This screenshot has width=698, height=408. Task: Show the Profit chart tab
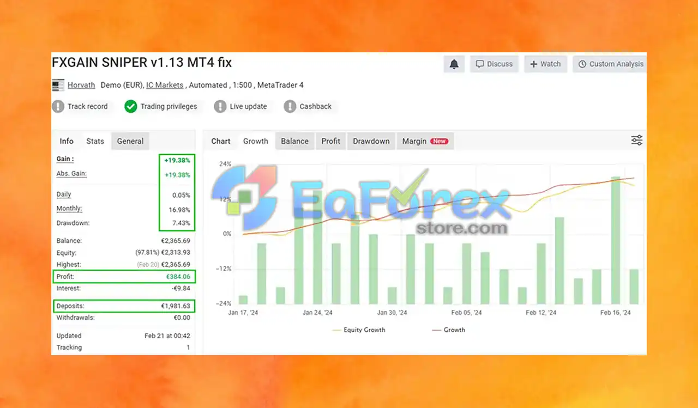tap(330, 141)
